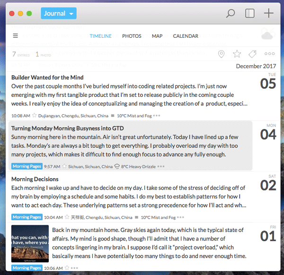Switch to the Photos tab
This screenshot has width=284, height=275.
pos(132,36)
